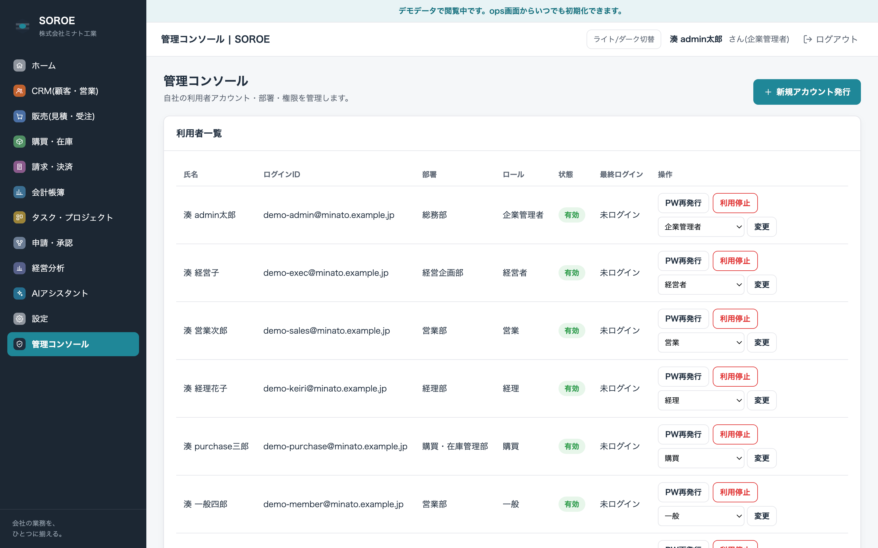Click the plus icon on 新規アカウント発行
878x548 pixels.
click(768, 92)
